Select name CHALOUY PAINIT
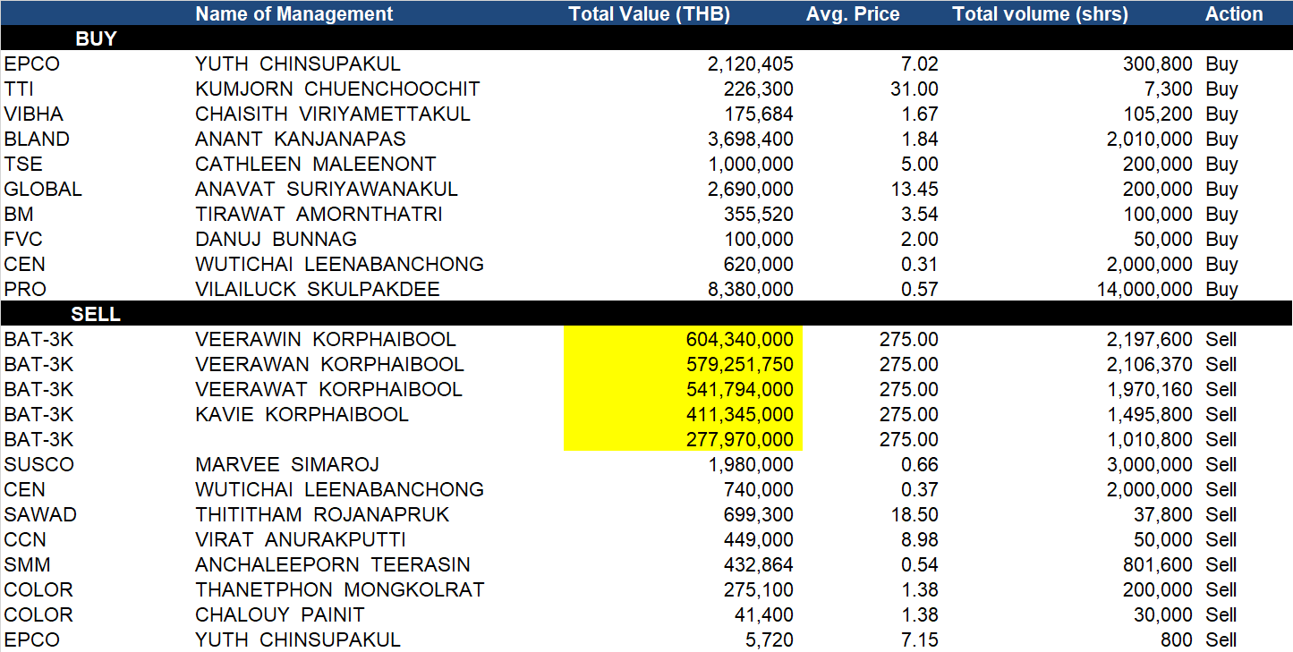 click(x=280, y=614)
